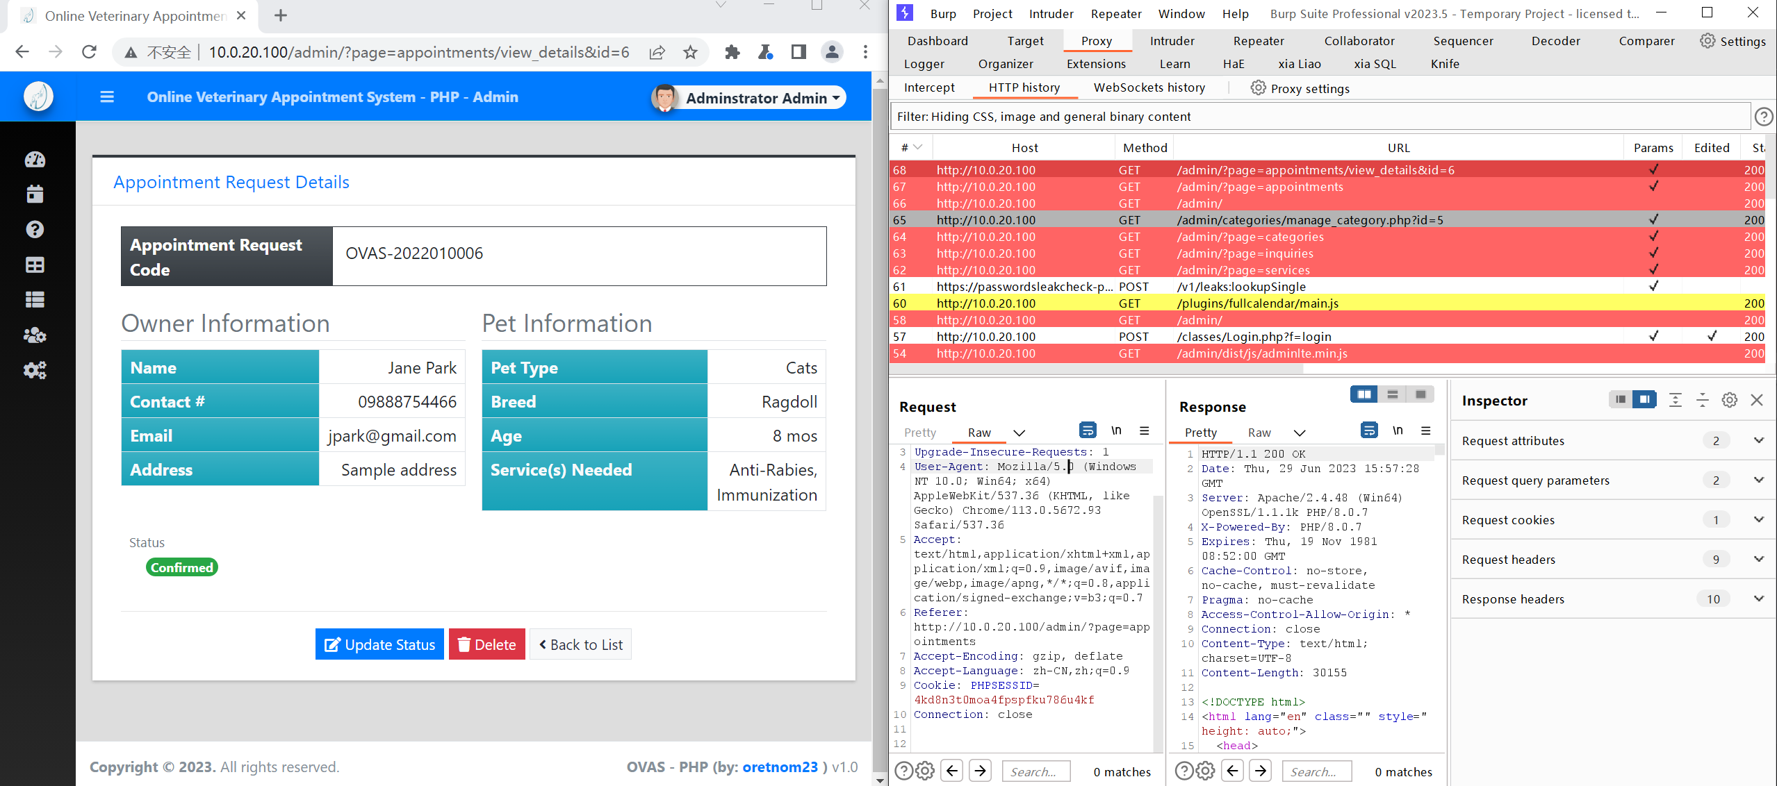
Task: Open Request view mode dropdown arrow
Action: point(1019,433)
